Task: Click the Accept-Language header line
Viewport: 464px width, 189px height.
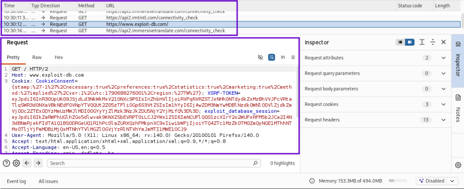Action: click(58, 147)
